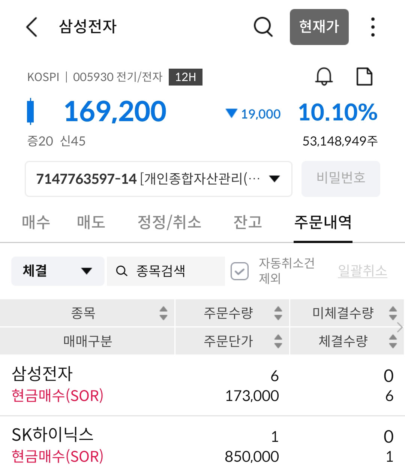Tap the price change ▼19,000
405x476 pixels.
click(x=253, y=114)
